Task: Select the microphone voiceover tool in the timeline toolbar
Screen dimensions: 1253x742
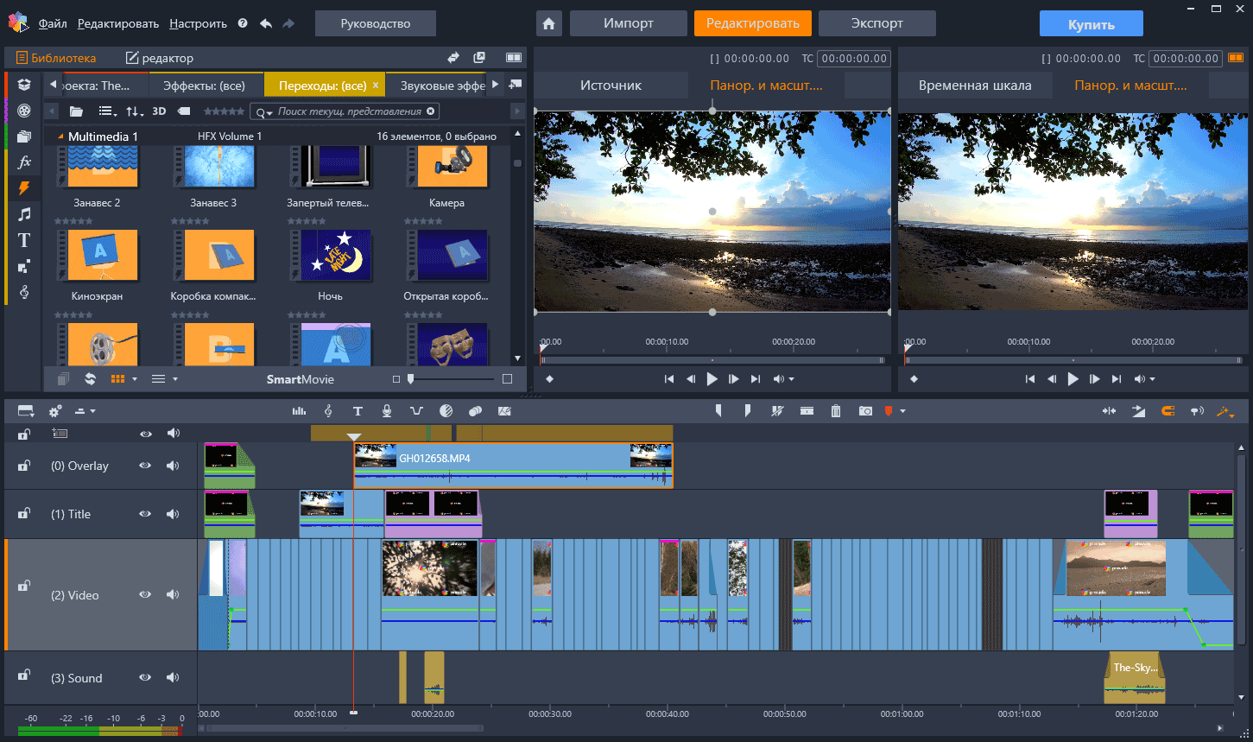Action: pos(387,410)
